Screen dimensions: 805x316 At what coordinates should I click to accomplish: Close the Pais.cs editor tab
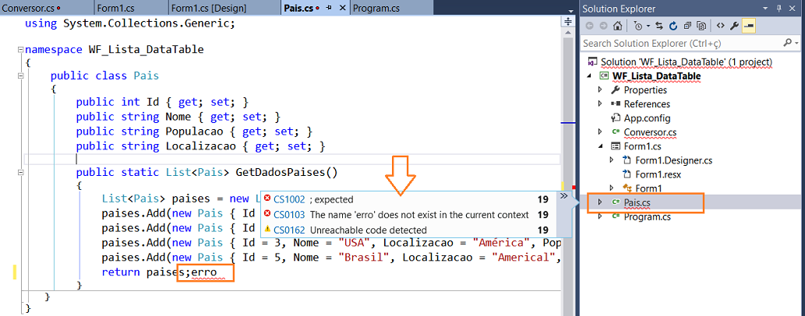(341, 8)
